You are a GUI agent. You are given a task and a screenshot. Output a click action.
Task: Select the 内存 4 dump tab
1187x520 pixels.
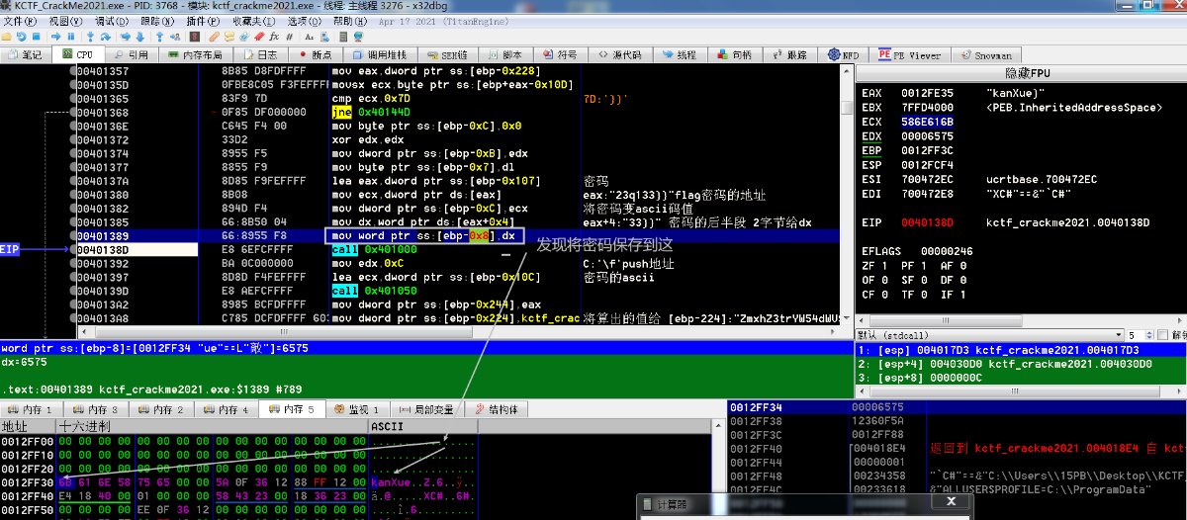click(226, 409)
